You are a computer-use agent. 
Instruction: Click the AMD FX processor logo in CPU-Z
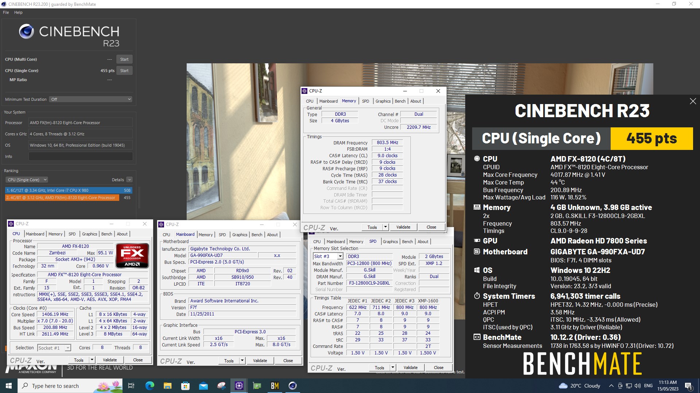[x=132, y=255]
